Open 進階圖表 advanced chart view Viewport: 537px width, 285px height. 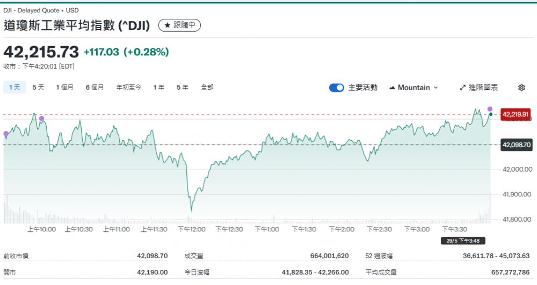(x=479, y=87)
